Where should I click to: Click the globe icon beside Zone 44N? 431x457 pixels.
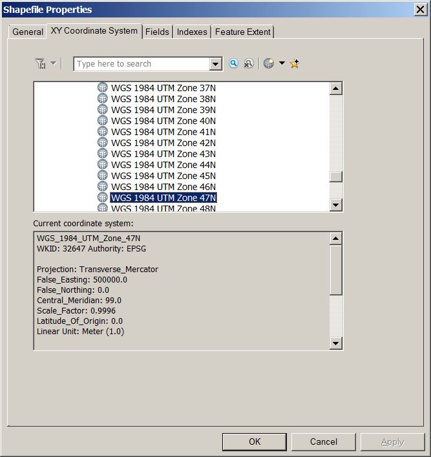click(x=102, y=164)
